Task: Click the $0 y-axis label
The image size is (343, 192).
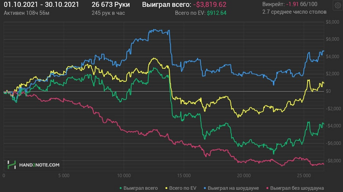Action: [328, 91]
